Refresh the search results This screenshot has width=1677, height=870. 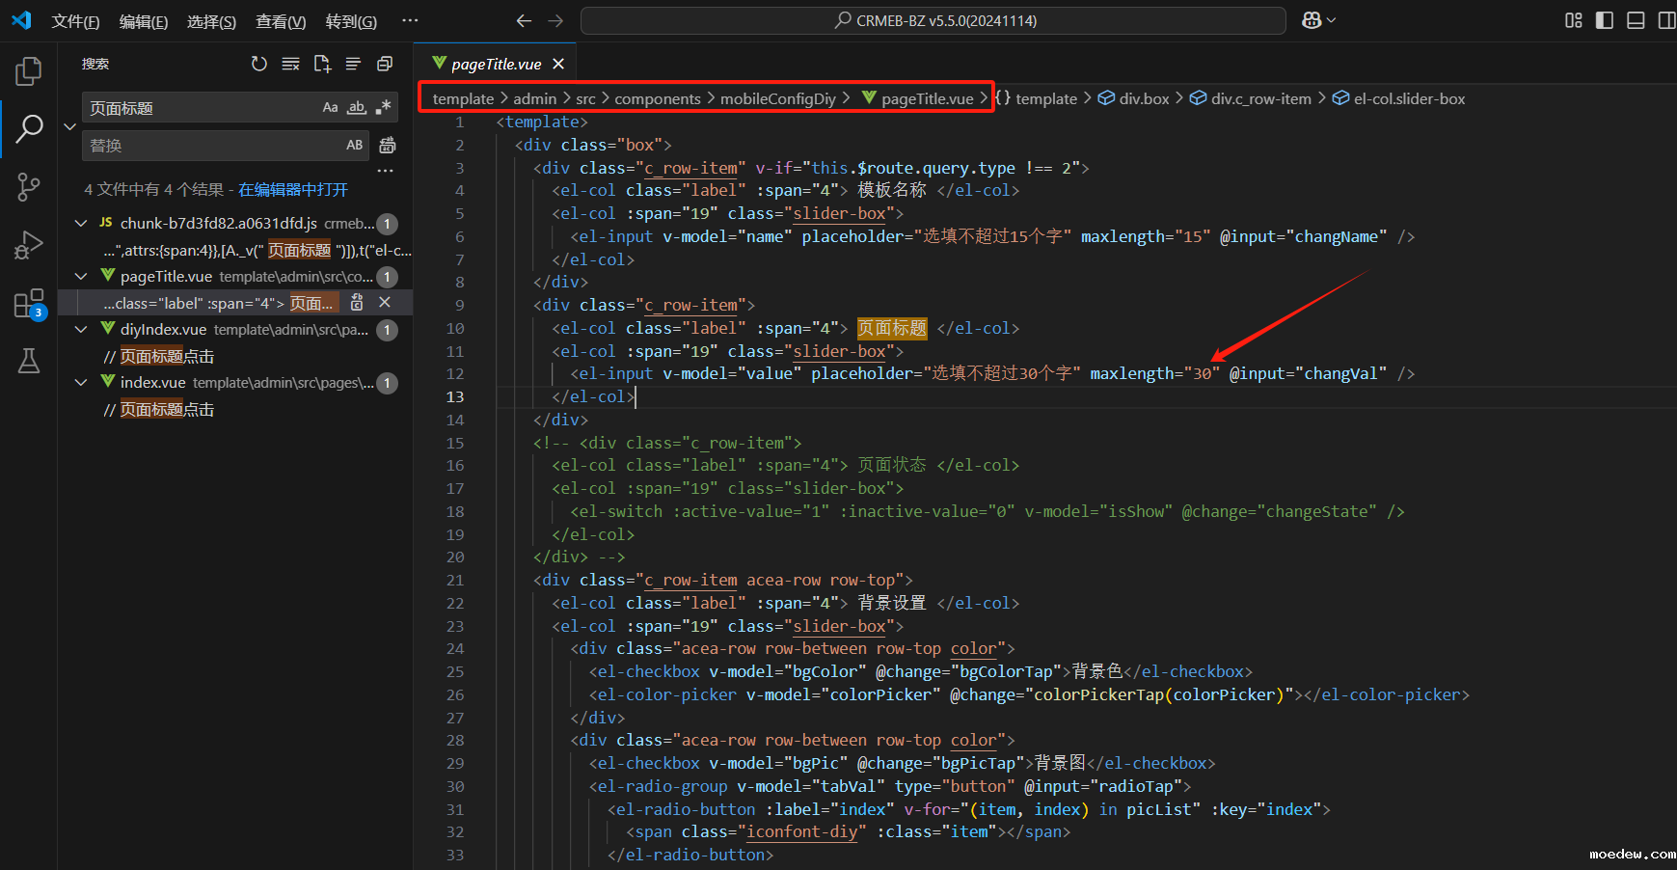point(258,64)
